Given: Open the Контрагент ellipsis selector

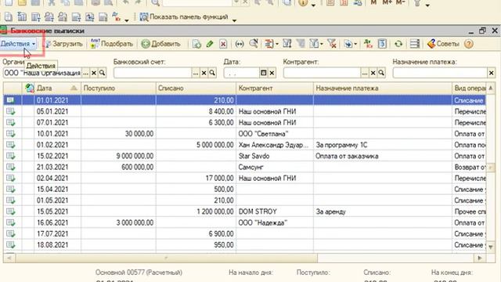Looking at the screenshot, I should click(365, 73).
